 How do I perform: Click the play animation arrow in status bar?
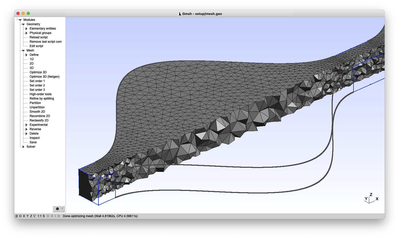pyautogui.click(x=56, y=216)
